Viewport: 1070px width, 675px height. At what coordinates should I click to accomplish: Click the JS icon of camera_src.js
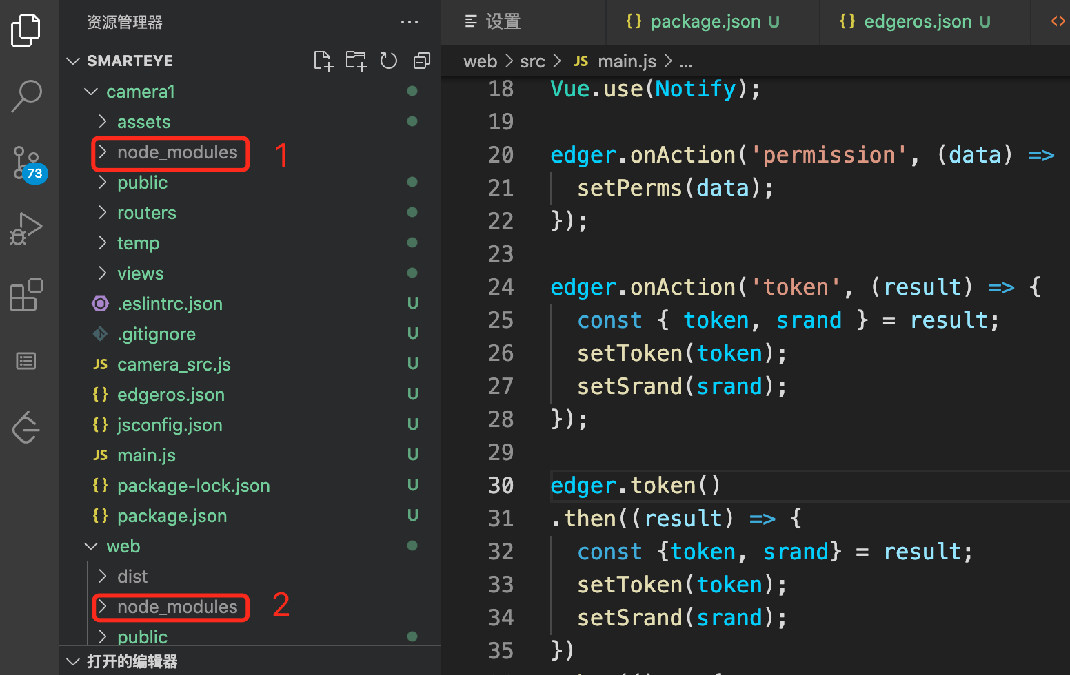[x=101, y=364]
